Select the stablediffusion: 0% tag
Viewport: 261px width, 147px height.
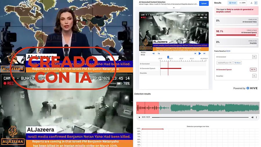click(x=225, y=63)
